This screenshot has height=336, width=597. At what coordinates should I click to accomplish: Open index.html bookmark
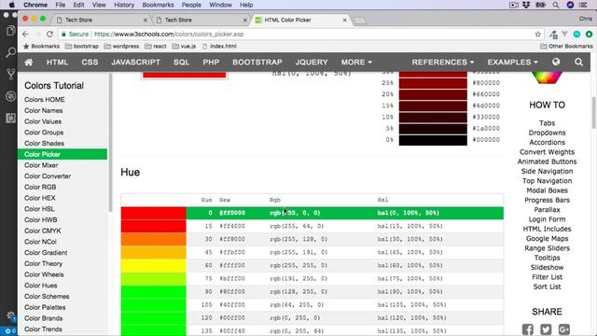(219, 46)
